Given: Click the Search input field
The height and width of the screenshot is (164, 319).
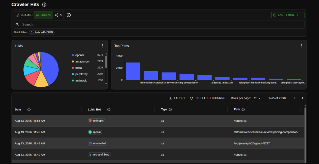Looking at the screenshot, I should tap(159, 24).
